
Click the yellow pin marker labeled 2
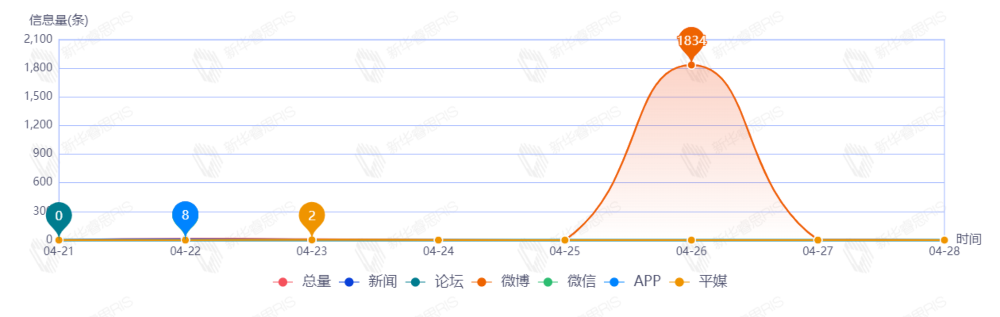point(312,216)
